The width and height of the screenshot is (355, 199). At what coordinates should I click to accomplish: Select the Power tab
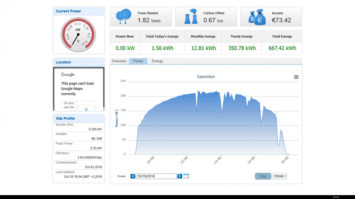pyautogui.click(x=138, y=61)
